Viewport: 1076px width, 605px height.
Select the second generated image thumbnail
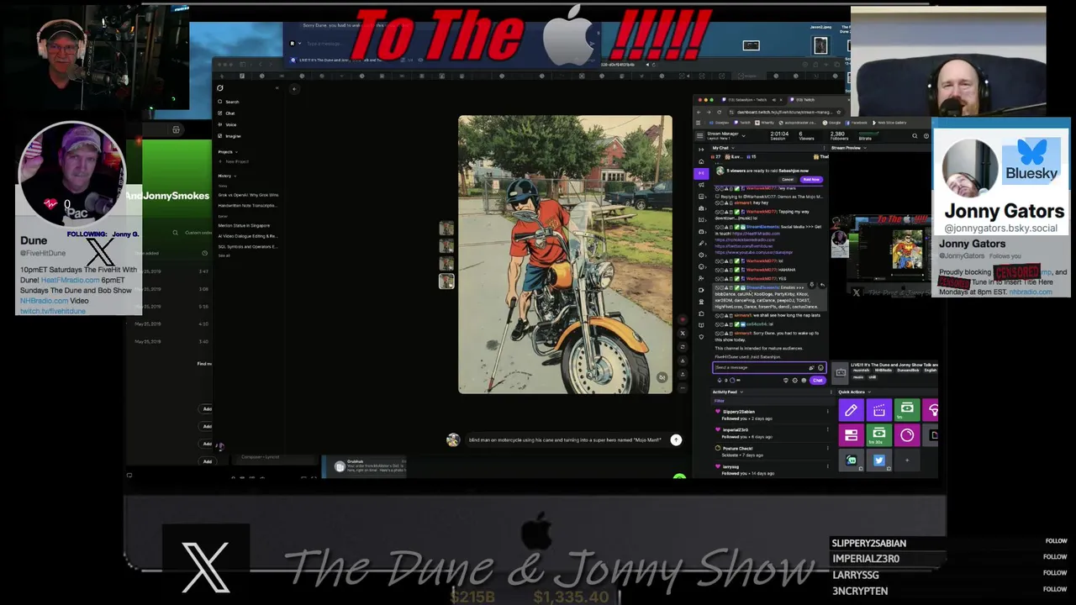pyautogui.click(x=446, y=246)
